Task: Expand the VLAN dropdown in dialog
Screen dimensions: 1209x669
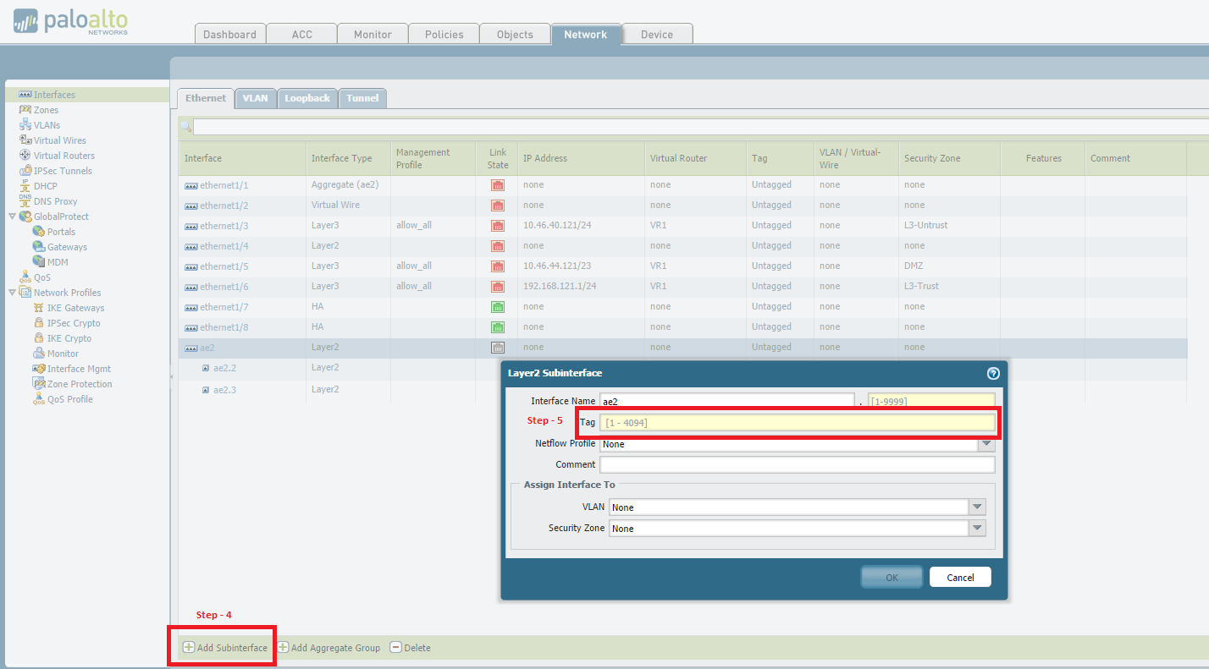Action: click(977, 507)
